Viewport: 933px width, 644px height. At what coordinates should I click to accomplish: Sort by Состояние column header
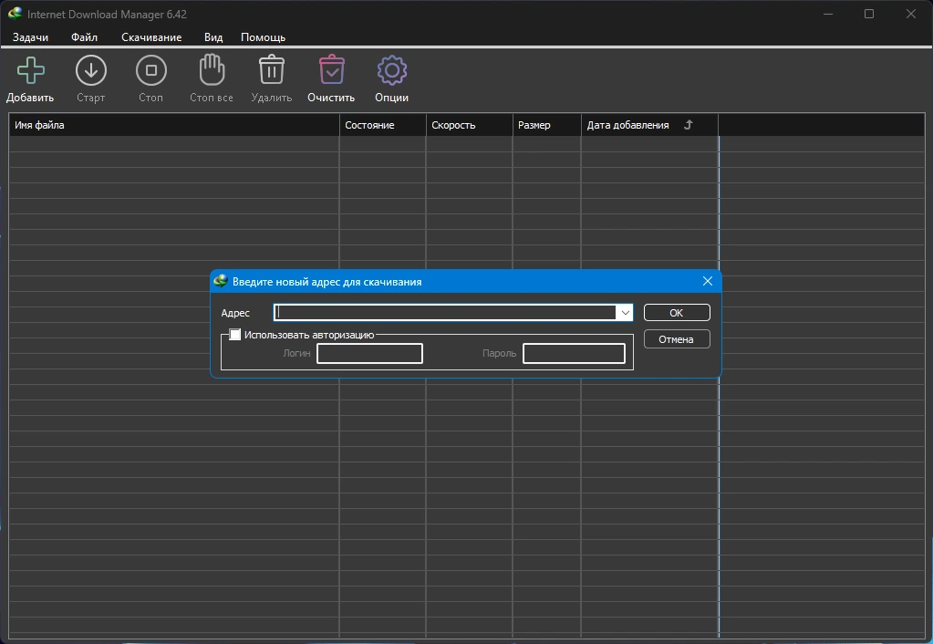click(383, 125)
